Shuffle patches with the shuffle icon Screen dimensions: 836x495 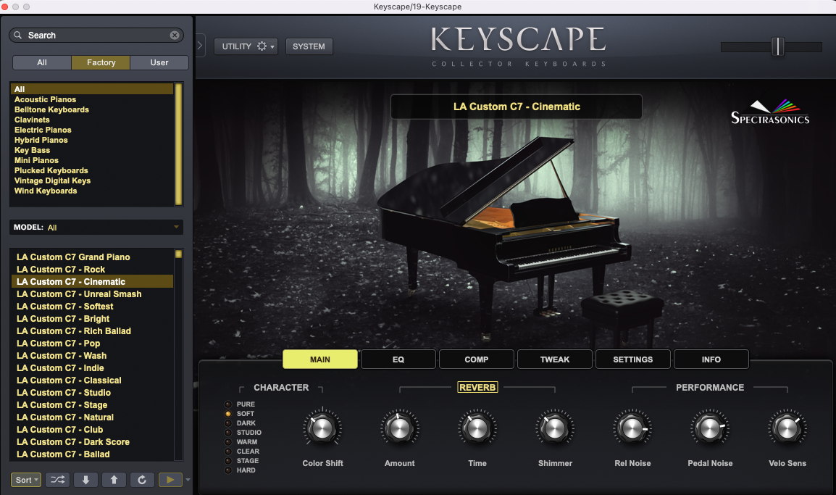click(x=57, y=480)
